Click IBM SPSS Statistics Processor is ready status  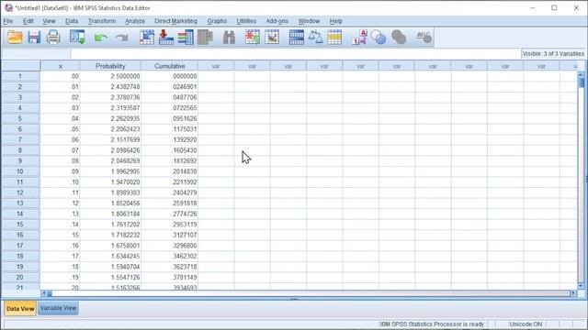(x=432, y=324)
